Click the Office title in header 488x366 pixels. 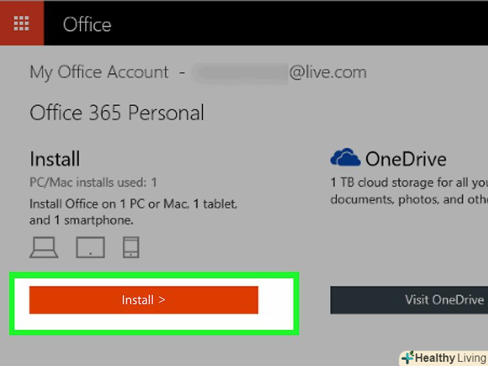(87, 25)
